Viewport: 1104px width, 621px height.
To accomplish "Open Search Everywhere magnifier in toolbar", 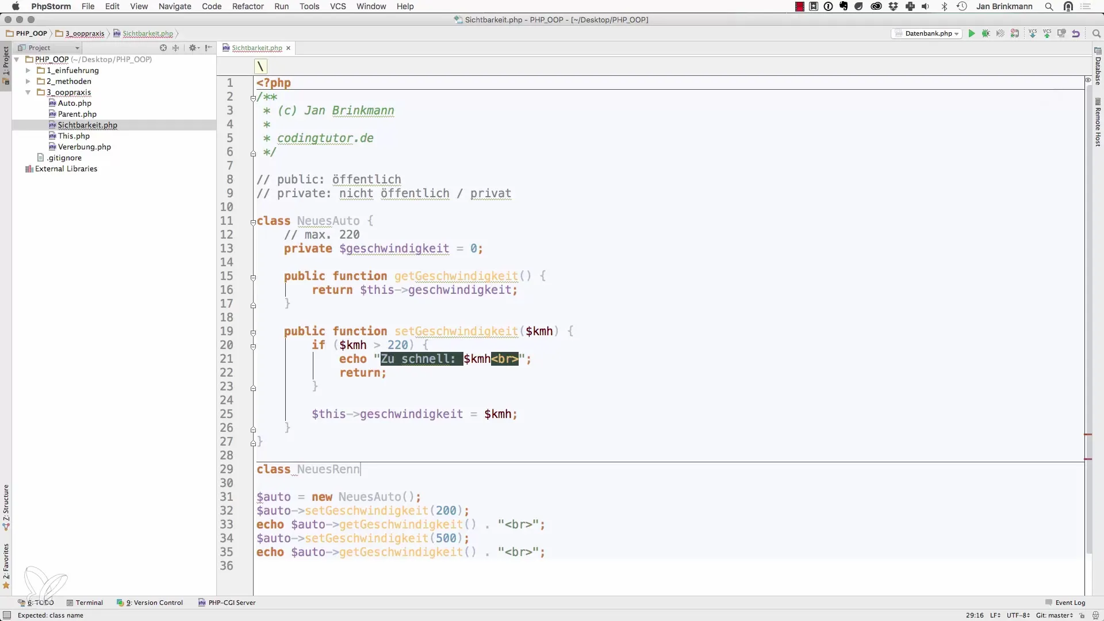I will coord(1096,33).
